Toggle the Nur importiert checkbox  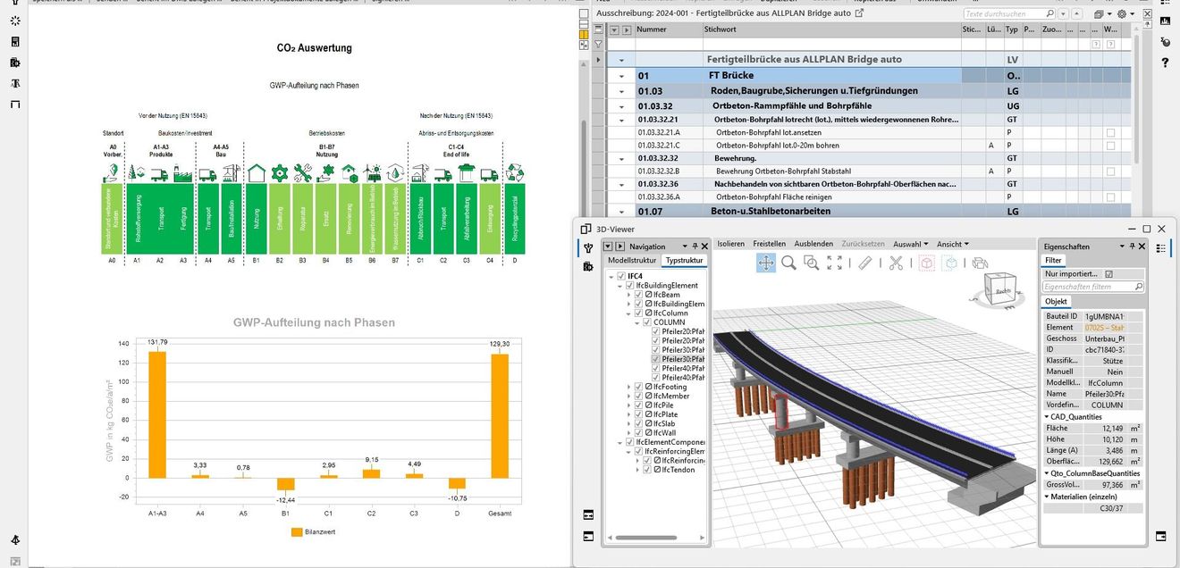tap(1109, 274)
